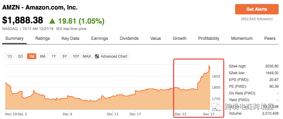This screenshot has width=283, height=119.
Task: Open the Advanced Chart link
Action: pyautogui.click(x=111, y=56)
